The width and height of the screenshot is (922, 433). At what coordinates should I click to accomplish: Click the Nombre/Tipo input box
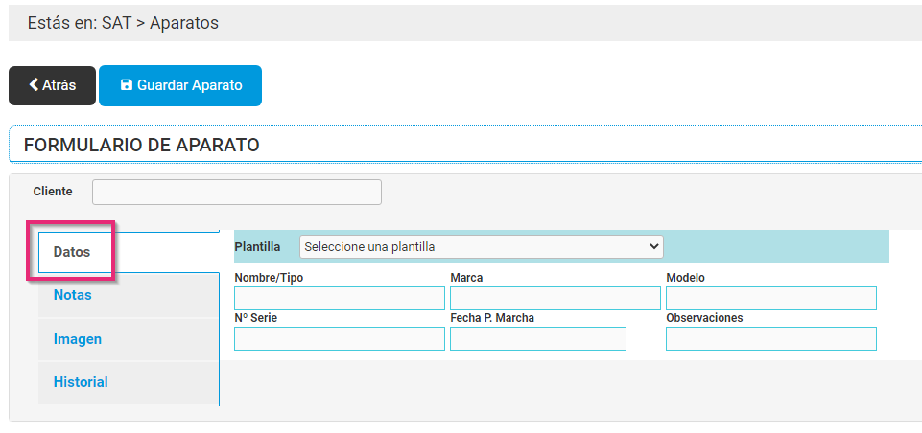339,298
